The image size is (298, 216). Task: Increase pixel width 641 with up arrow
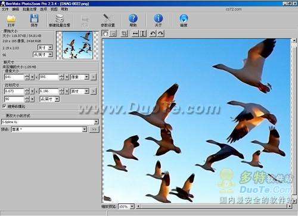[27, 76]
